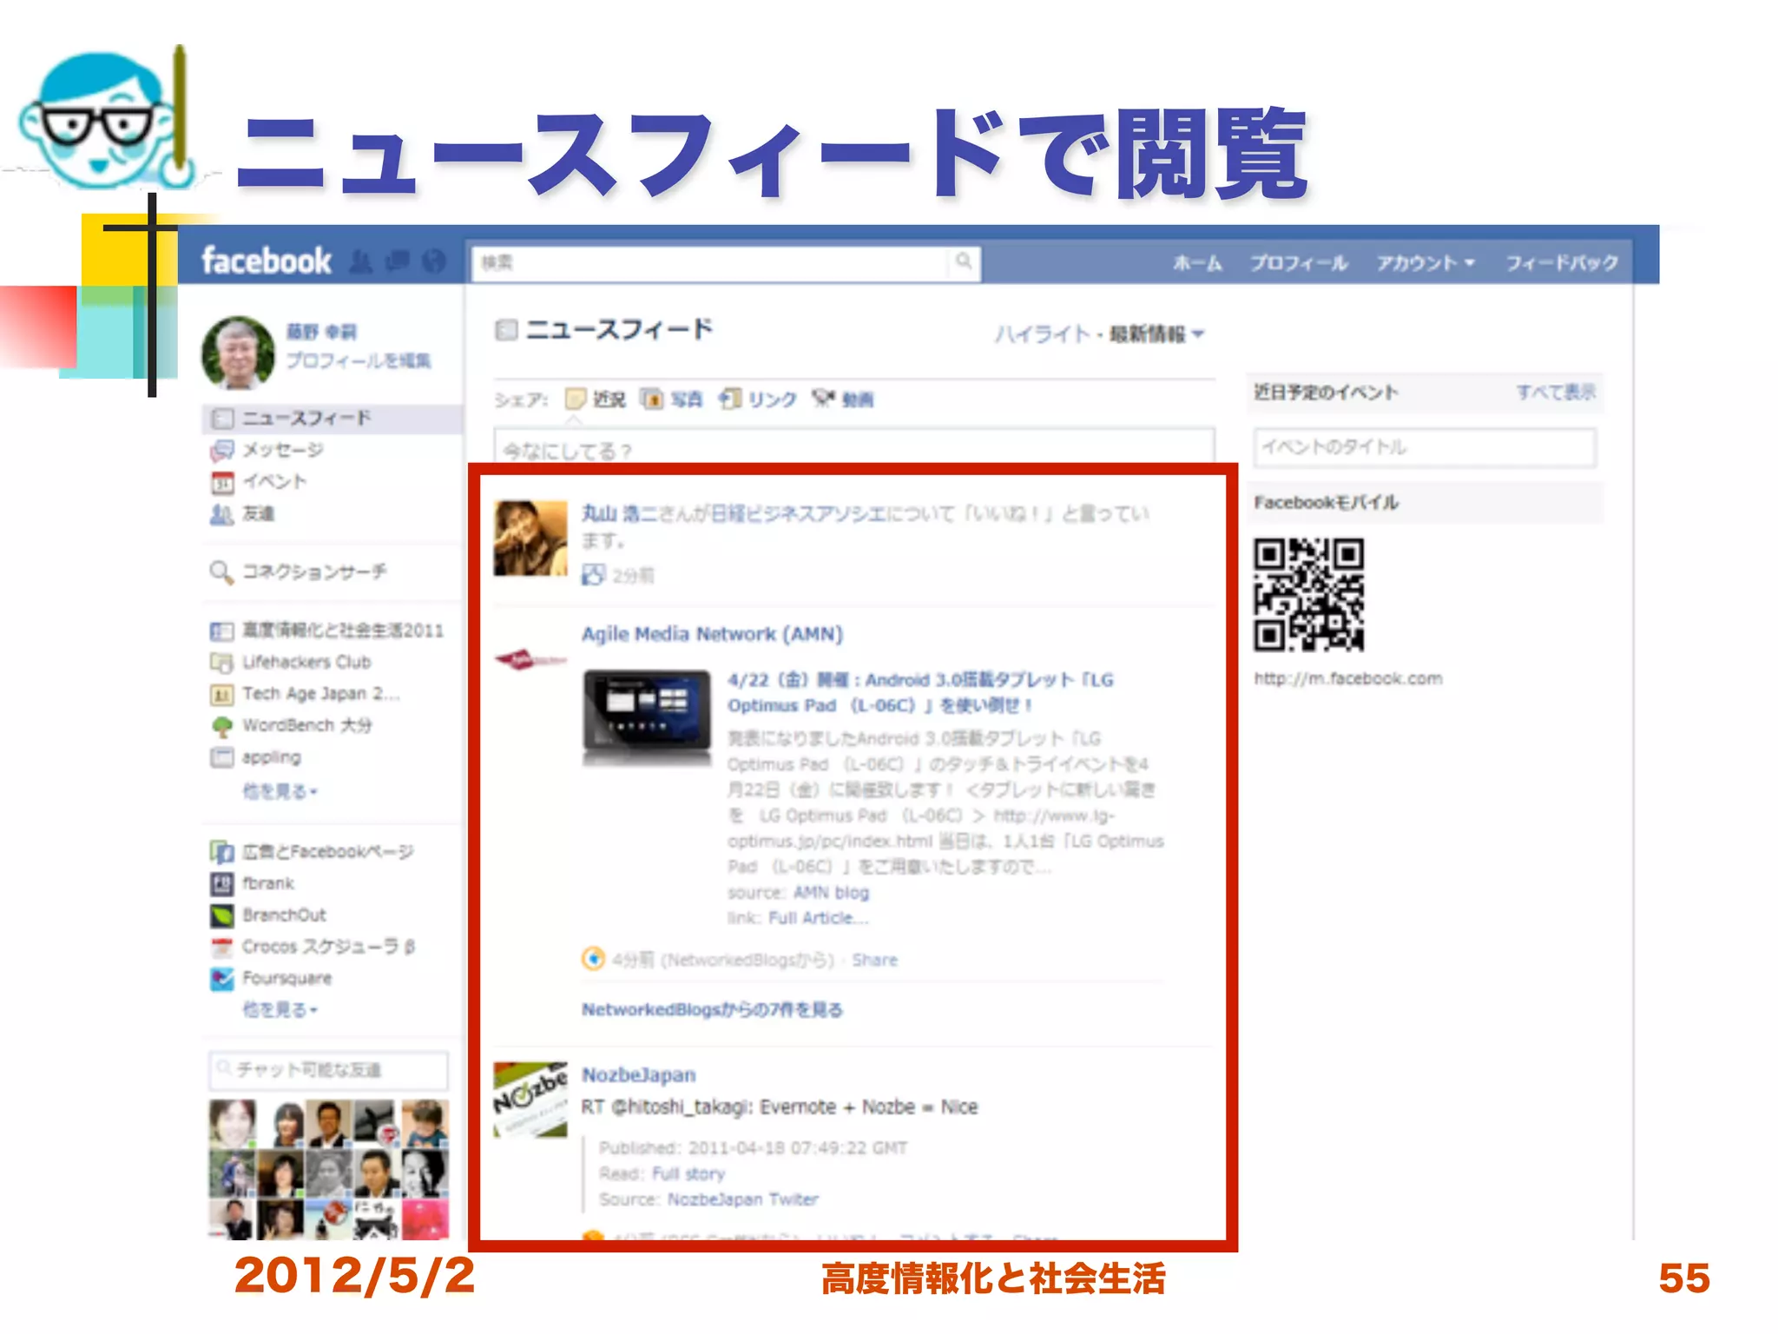The image size is (1778, 1334).
Task: Click 最新情報 feed sort dropdown
Action: click(x=1156, y=334)
